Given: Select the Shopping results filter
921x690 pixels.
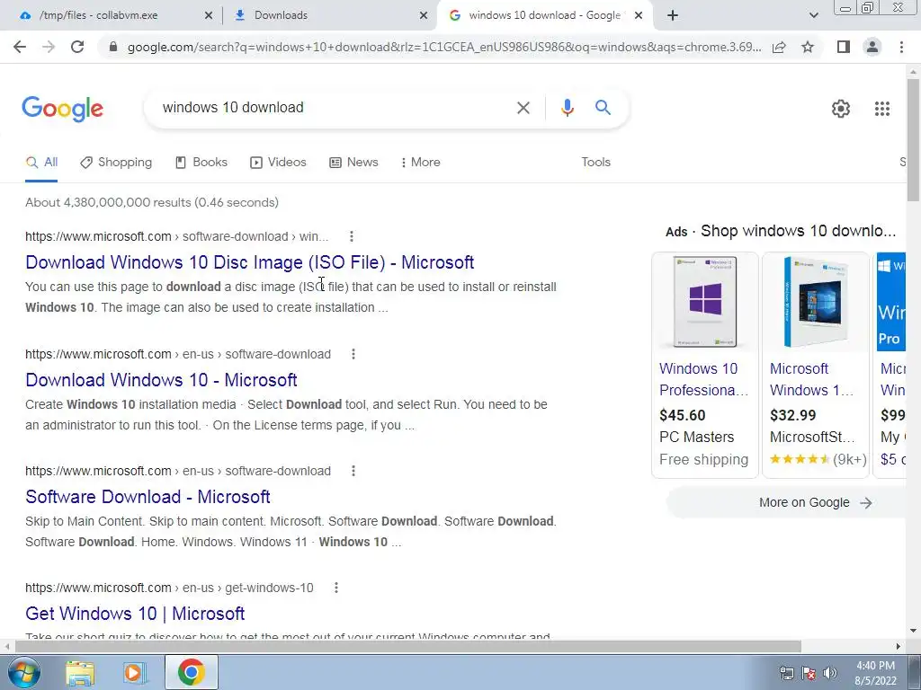Looking at the screenshot, I should coord(116,162).
